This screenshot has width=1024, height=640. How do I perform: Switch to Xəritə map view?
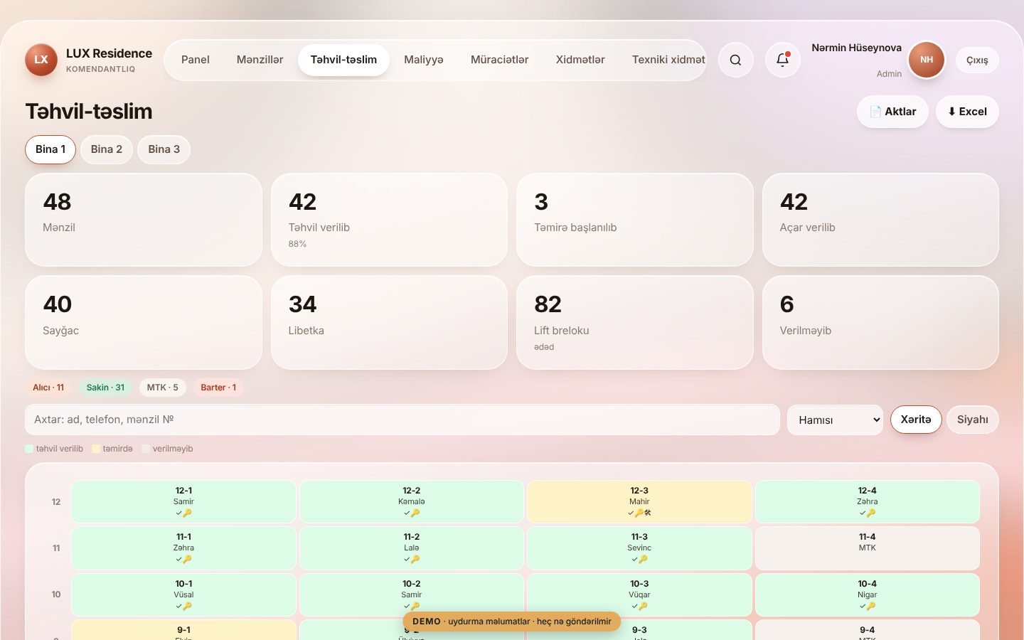916,420
